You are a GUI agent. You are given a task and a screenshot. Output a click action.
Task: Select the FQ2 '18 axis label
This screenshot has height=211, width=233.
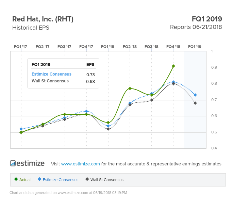(x=130, y=47)
